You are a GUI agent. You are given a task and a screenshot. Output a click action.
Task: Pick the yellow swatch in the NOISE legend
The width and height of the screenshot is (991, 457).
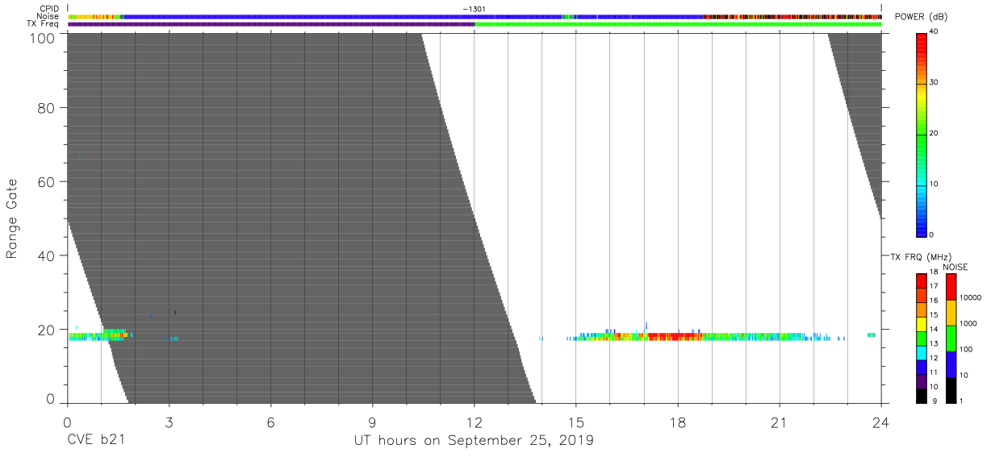pos(951,312)
